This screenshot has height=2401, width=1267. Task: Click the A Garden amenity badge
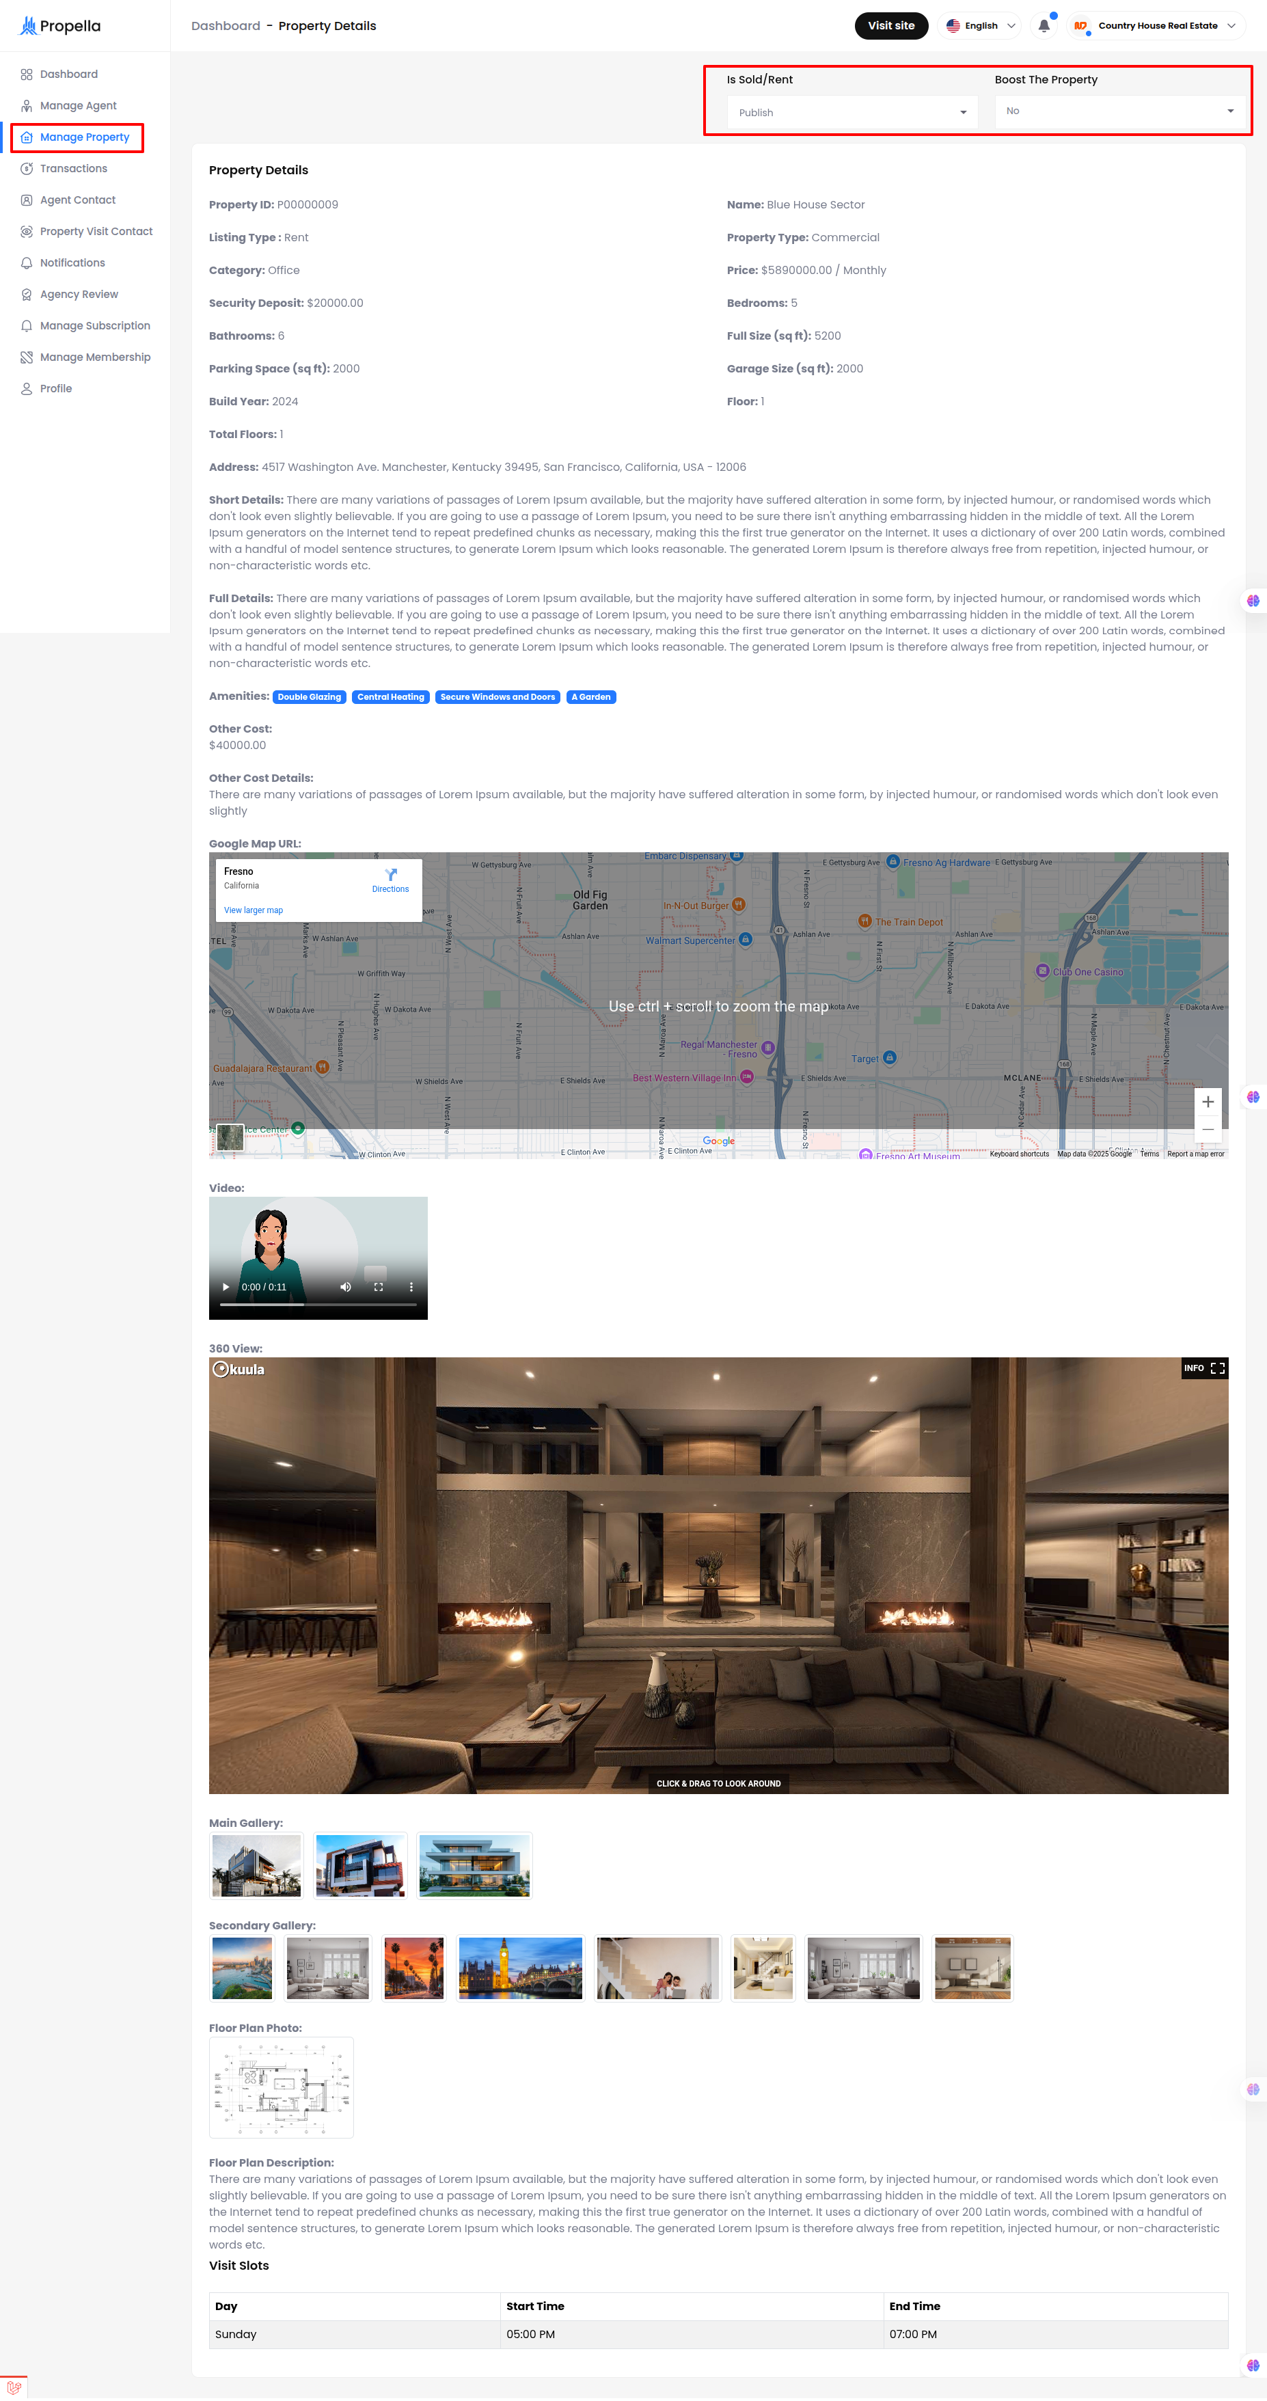pos(591,697)
